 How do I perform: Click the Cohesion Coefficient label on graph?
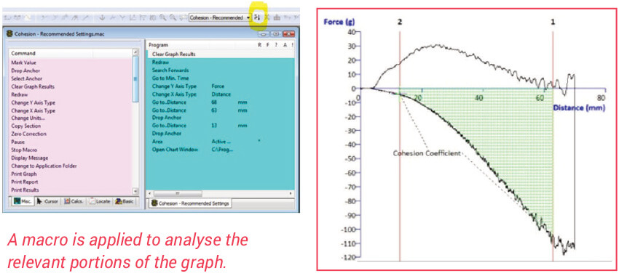coord(427,153)
